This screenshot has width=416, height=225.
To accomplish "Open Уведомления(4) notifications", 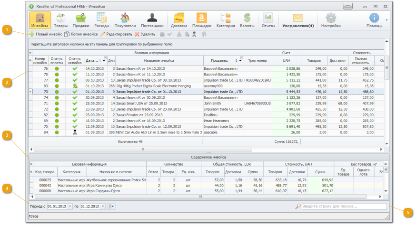I will click(x=298, y=20).
